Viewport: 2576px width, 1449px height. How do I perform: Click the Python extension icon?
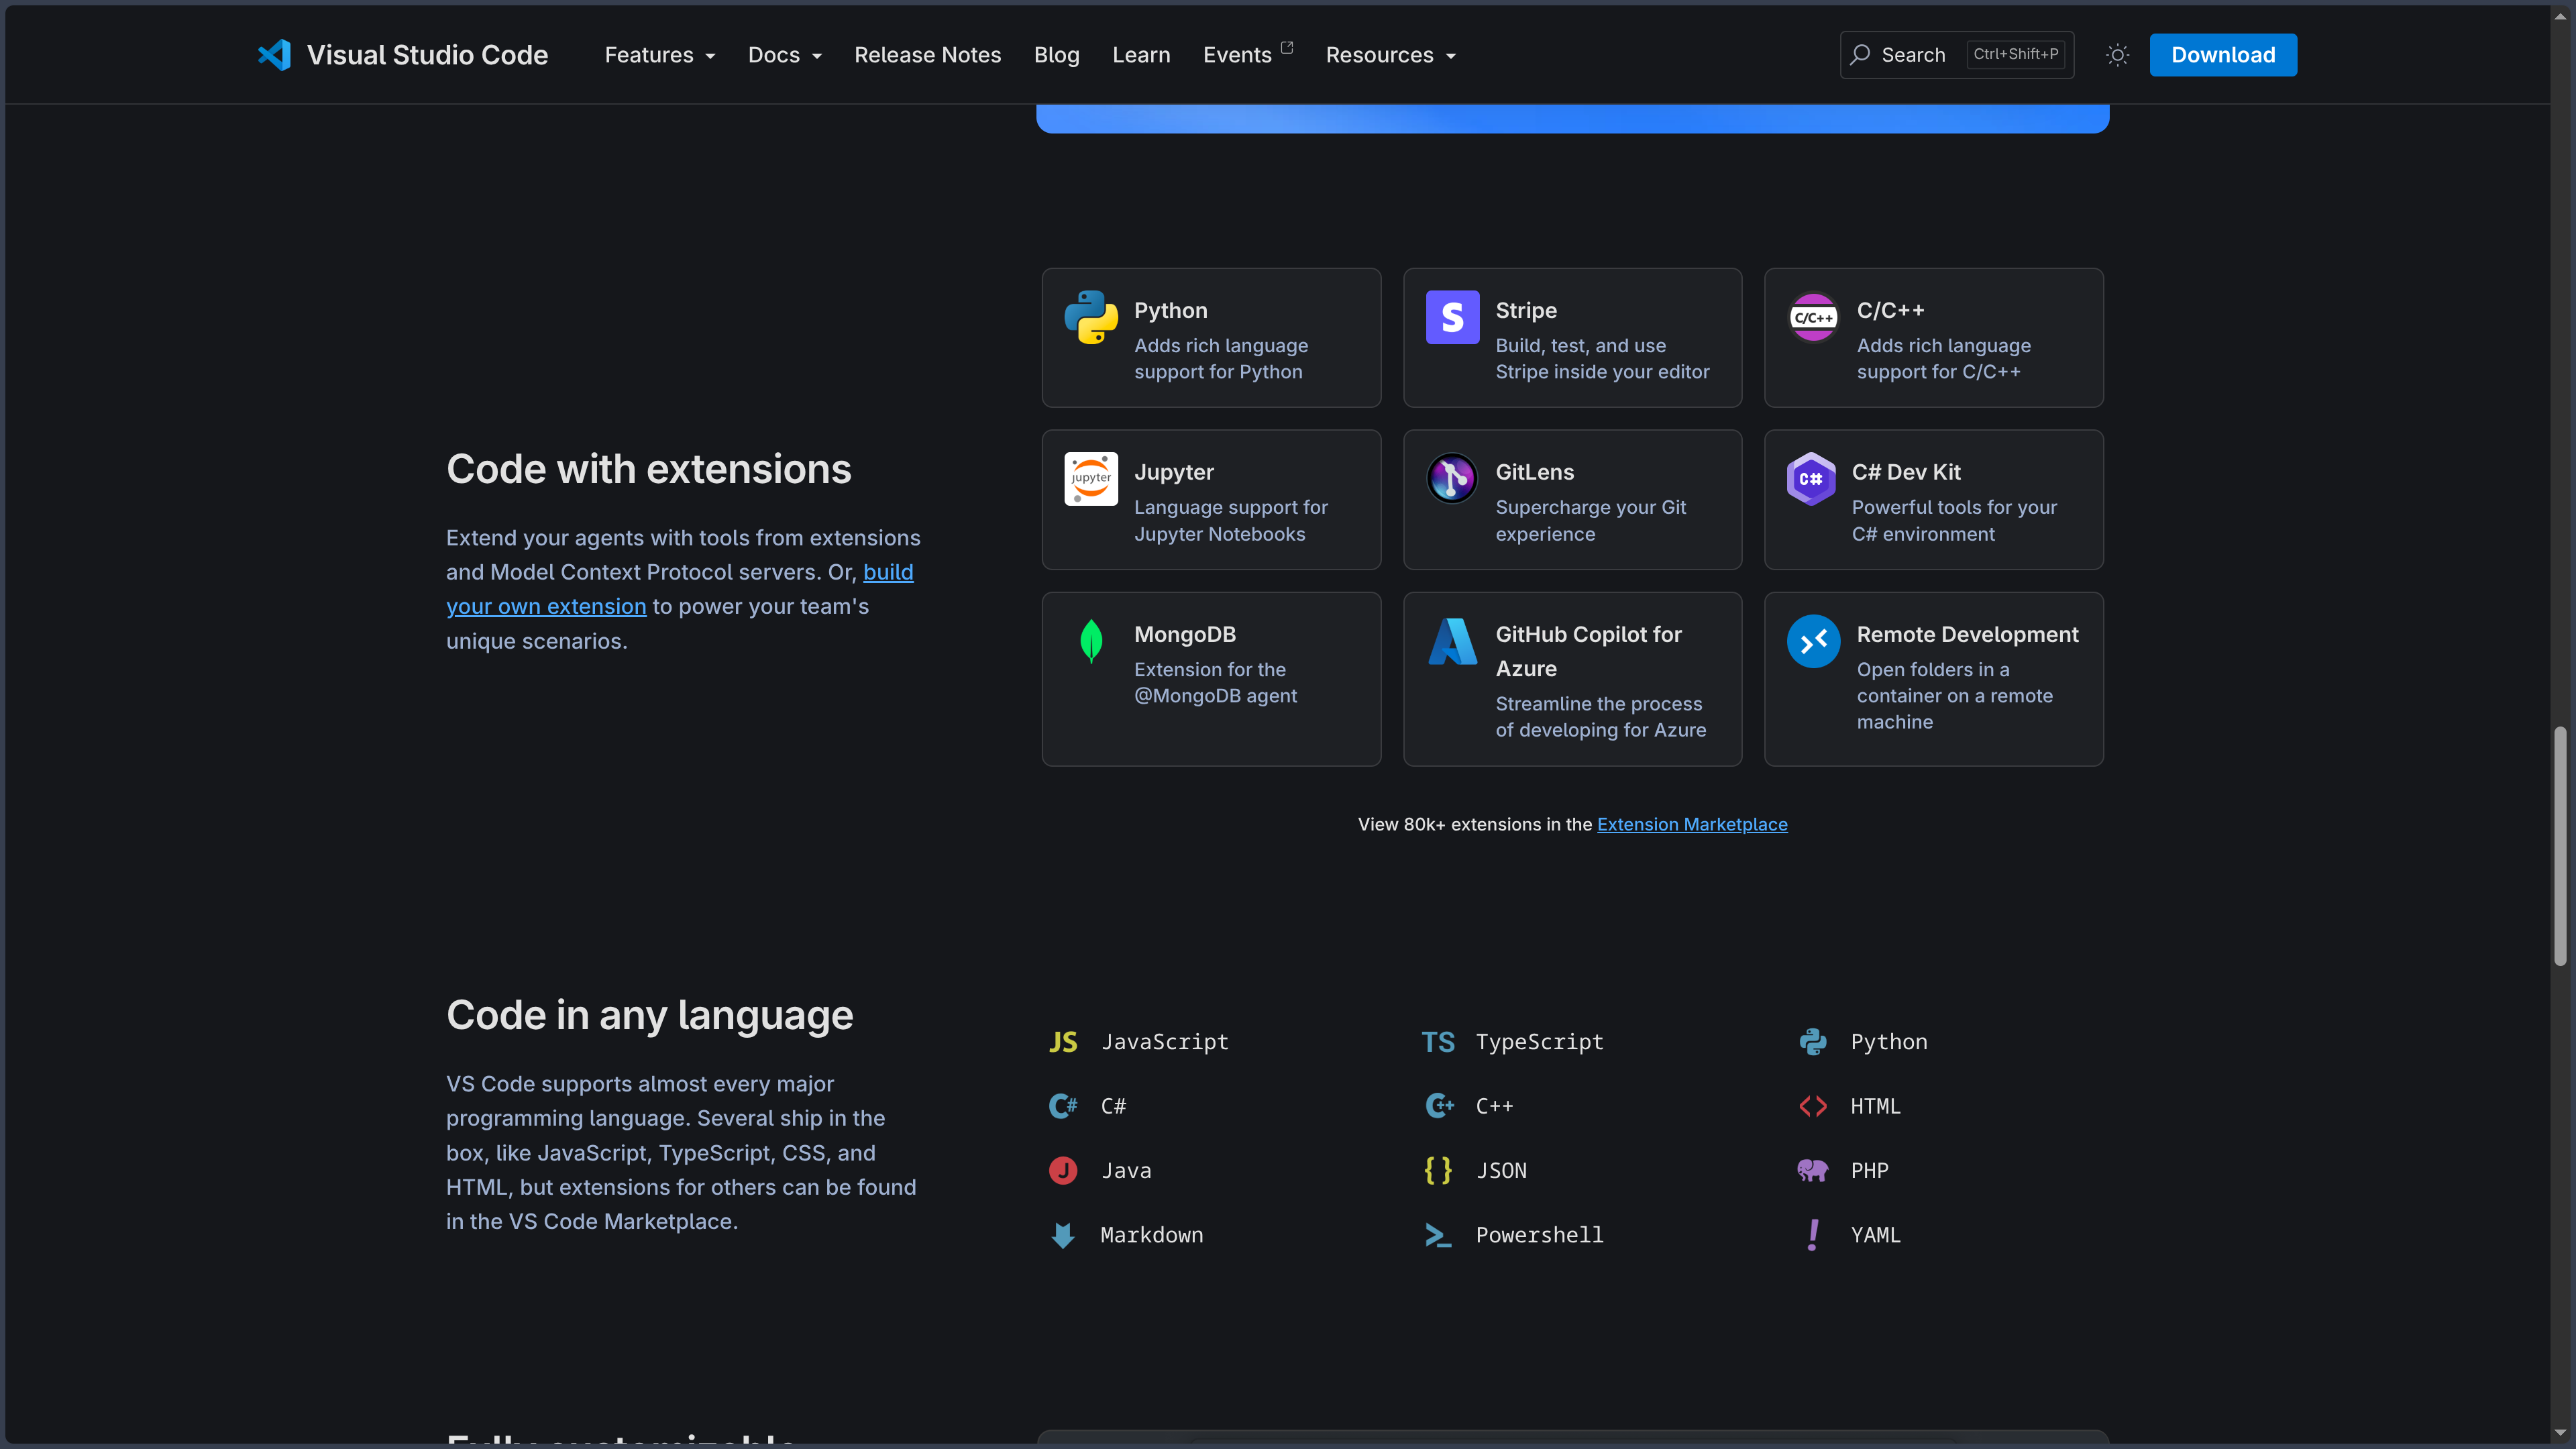(1091, 318)
